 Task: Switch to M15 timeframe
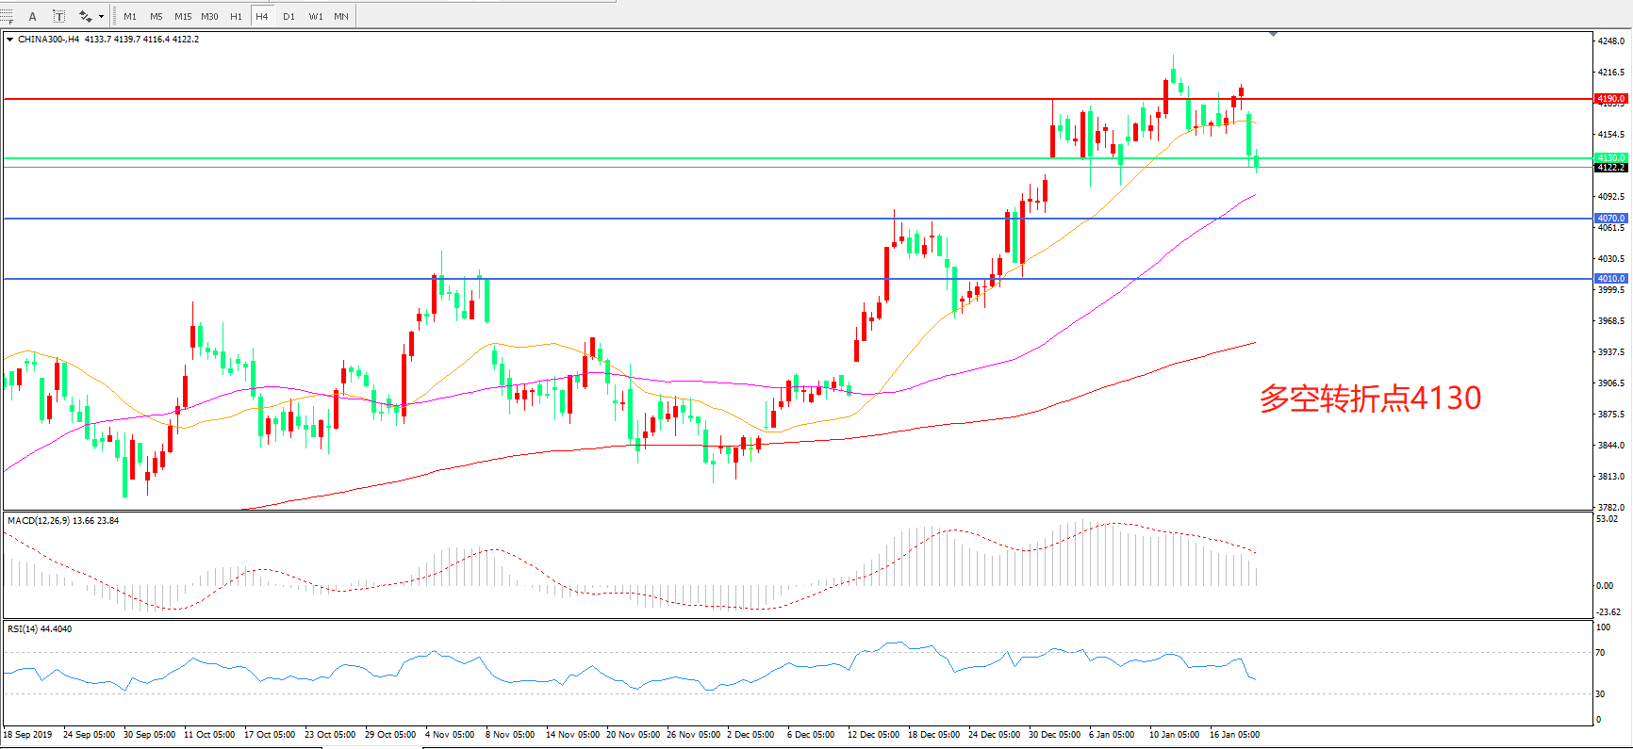[183, 16]
